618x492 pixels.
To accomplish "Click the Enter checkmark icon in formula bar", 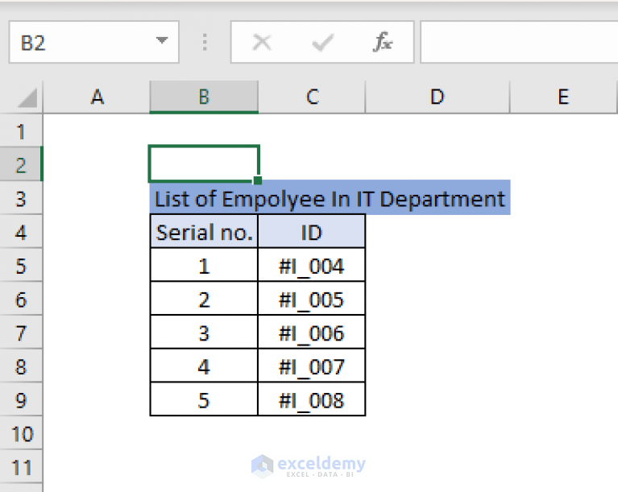I will pos(322,42).
